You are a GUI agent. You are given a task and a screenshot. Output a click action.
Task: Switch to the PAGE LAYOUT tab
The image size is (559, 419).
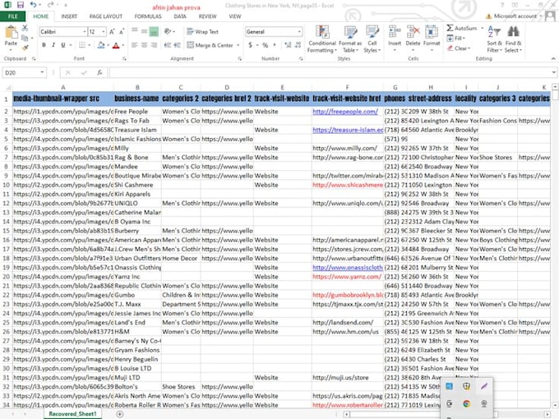point(105,16)
